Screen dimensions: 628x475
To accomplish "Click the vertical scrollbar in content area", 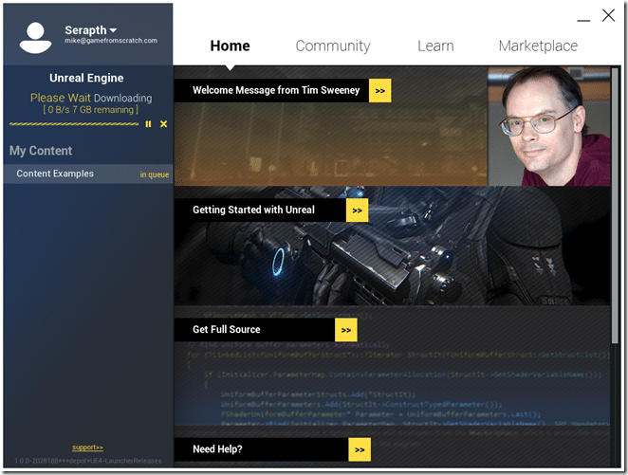I will 615,205.
